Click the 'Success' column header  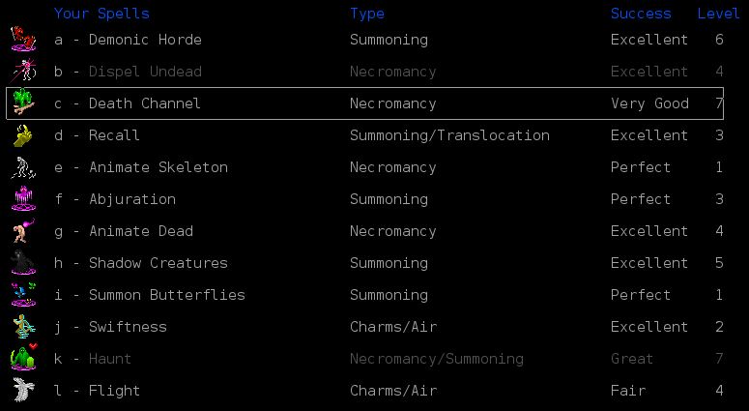(641, 14)
